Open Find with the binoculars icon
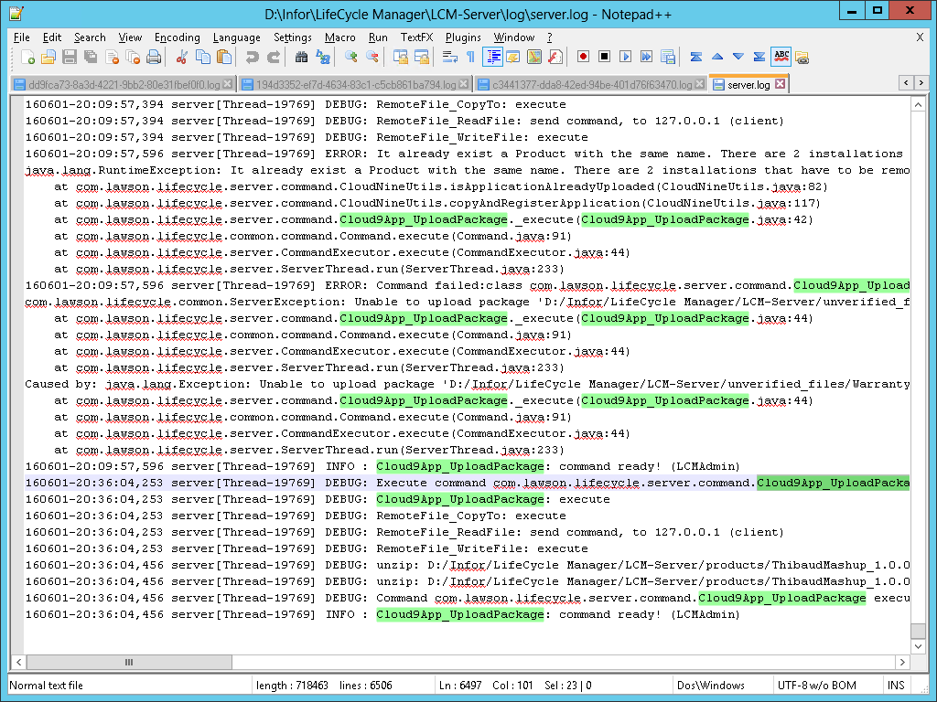The height and width of the screenshot is (702, 937). coord(301,57)
